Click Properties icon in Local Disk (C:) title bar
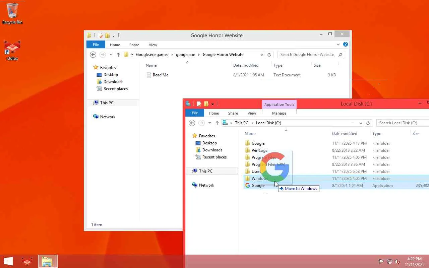429x268 pixels. coord(199,104)
